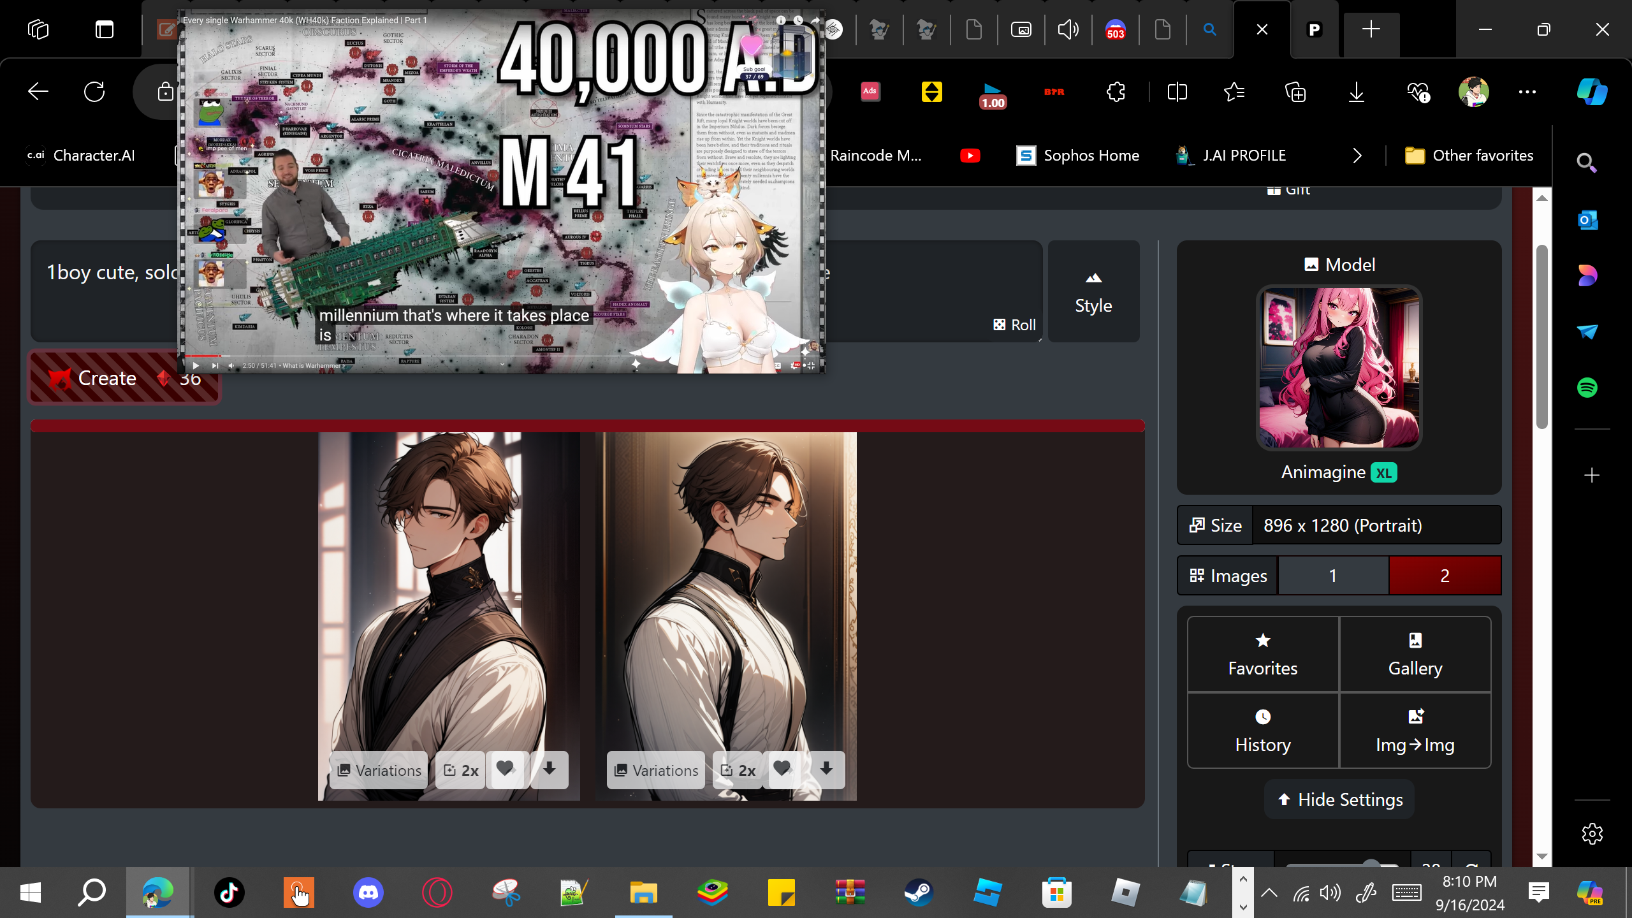
Task: Download the second generated portrait image
Action: click(x=826, y=769)
